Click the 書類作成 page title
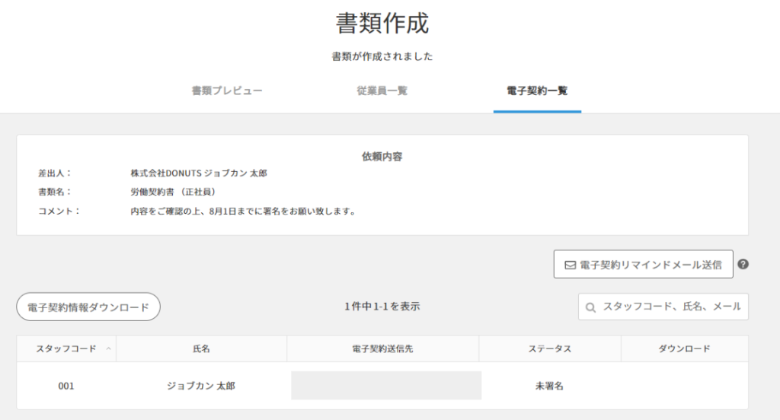Screen dimensions: 780x420 [x=382, y=24]
